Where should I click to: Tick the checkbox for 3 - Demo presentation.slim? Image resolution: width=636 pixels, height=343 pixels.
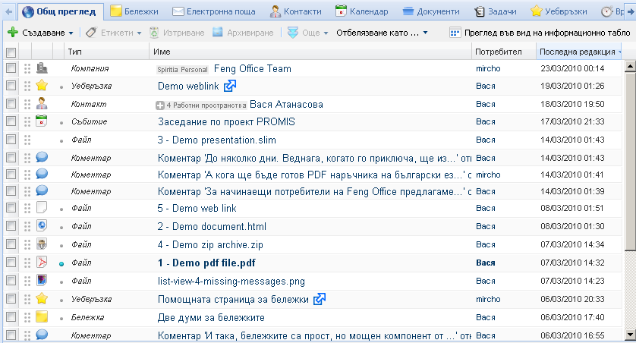pyautogui.click(x=11, y=140)
